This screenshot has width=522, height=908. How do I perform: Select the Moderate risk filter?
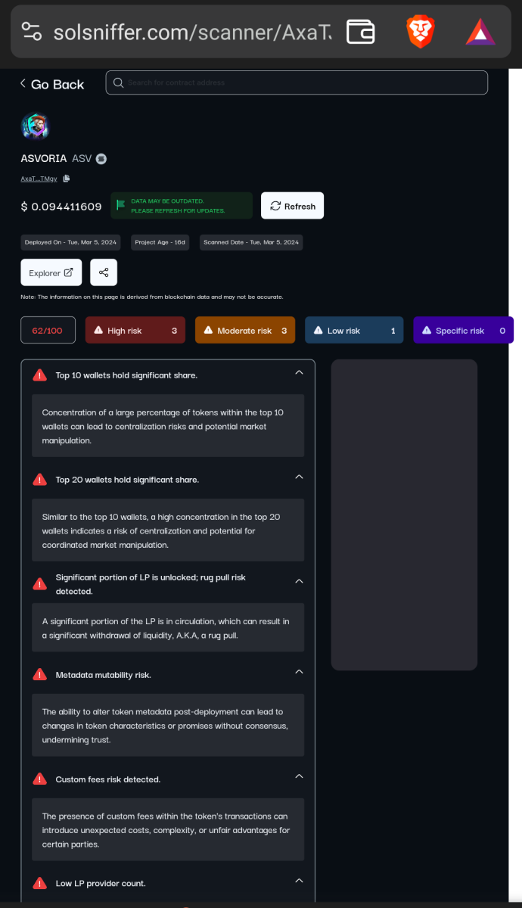point(244,330)
